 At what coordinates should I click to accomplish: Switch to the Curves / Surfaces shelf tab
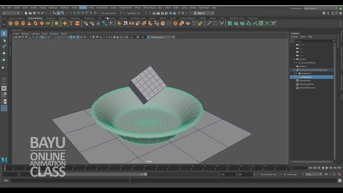coord(17,18)
